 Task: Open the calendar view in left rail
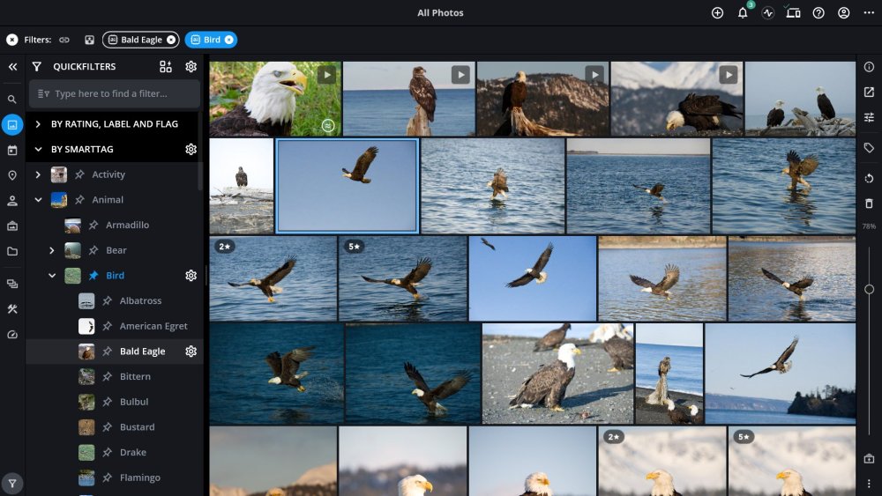point(12,151)
